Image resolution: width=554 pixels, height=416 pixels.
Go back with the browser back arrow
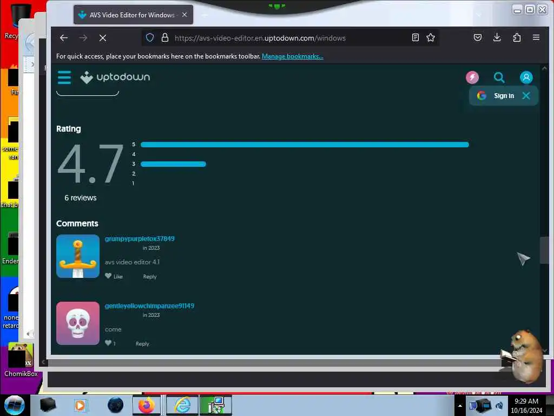click(64, 38)
